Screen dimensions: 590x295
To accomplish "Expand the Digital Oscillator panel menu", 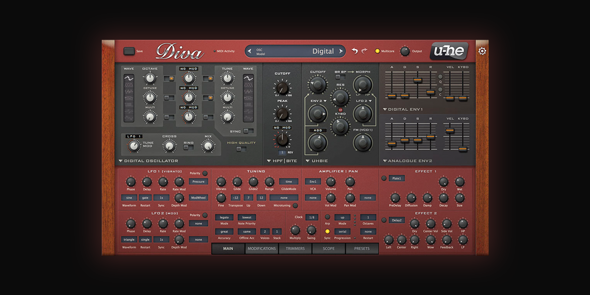I will click(121, 161).
